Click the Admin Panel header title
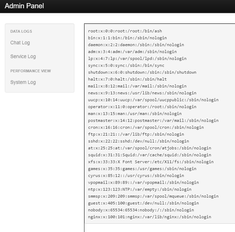This screenshot has height=232, width=235. tap(24, 6)
